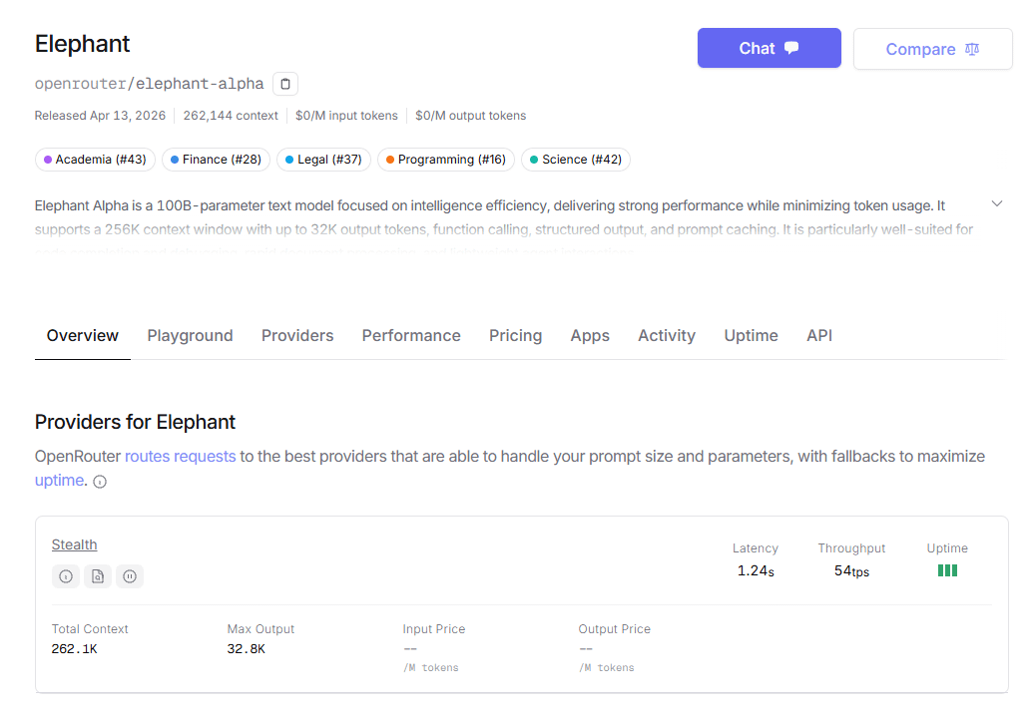
Task: Switch to the Providers tab
Action: (x=297, y=336)
